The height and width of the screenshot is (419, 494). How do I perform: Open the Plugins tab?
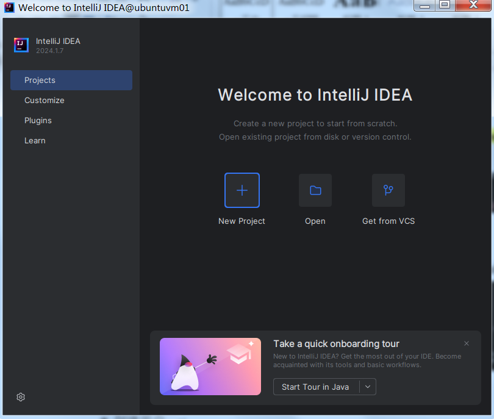point(71,120)
